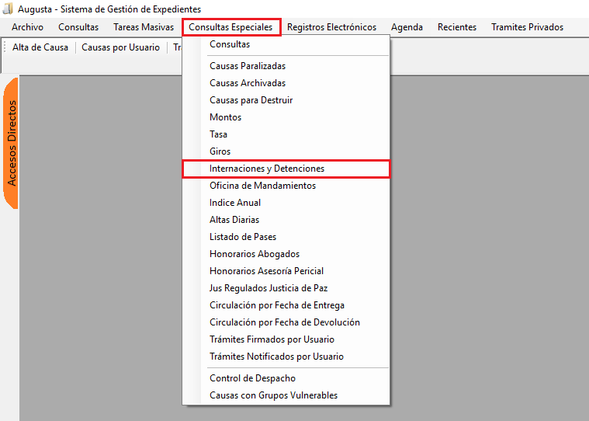This screenshot has width=589, height=421.
Task: Choose Causas Paralizadas from the dropdown
Action: [248, 66]
